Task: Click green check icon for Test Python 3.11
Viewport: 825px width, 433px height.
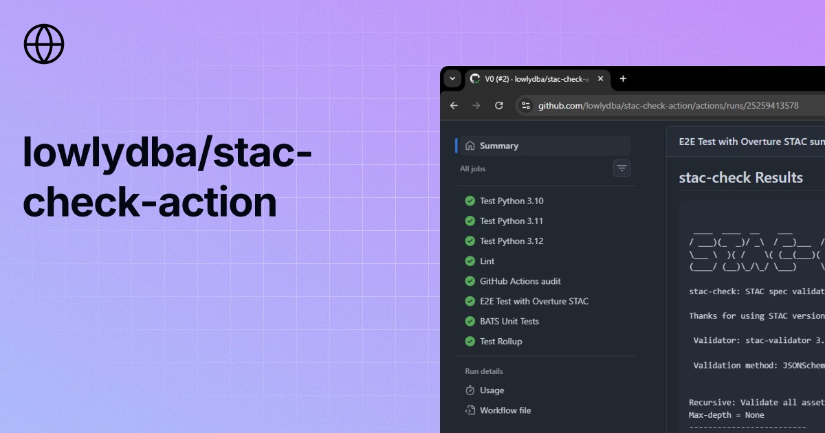Action: 470,221
